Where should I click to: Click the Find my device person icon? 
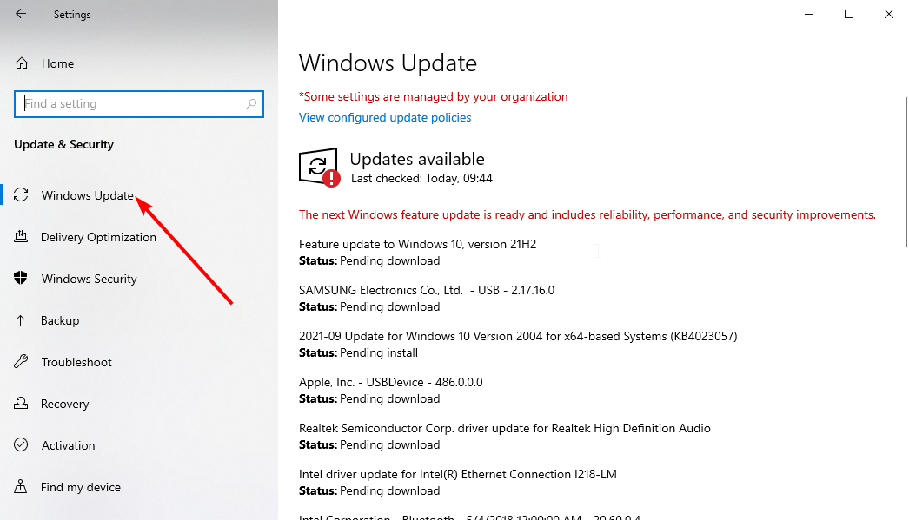click(x=21, y=486)
